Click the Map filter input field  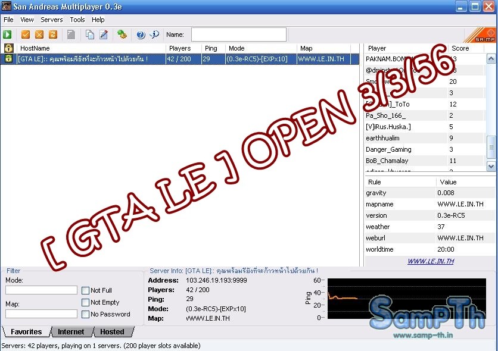[x=41, y=314]
